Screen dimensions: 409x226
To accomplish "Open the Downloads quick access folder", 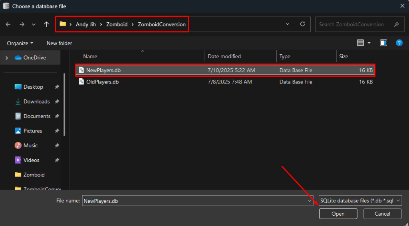I will point(36,101).
